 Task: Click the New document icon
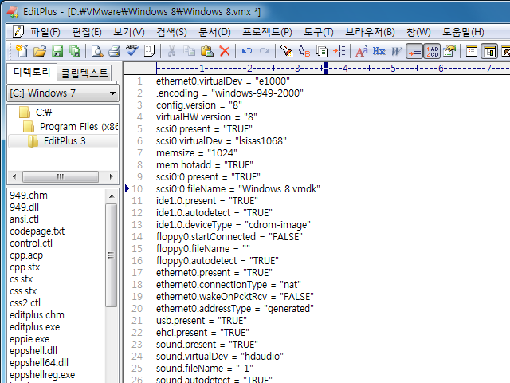click(22, 51)
